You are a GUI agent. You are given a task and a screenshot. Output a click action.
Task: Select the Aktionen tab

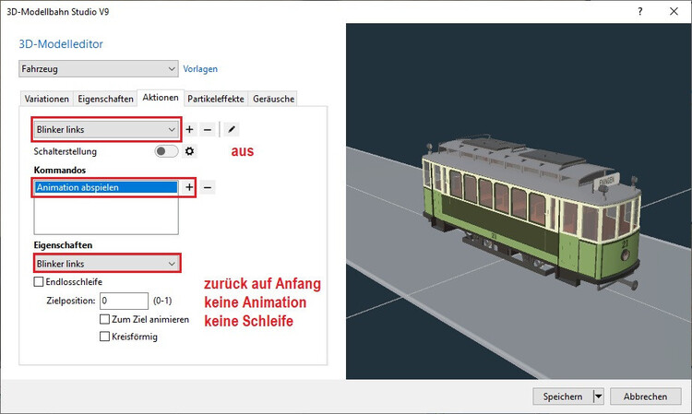[161, 98]
